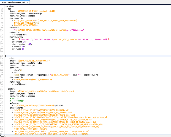Click the CMD-SHELL healthcheck test line
The image size is (171, 137).
(61, 40)
